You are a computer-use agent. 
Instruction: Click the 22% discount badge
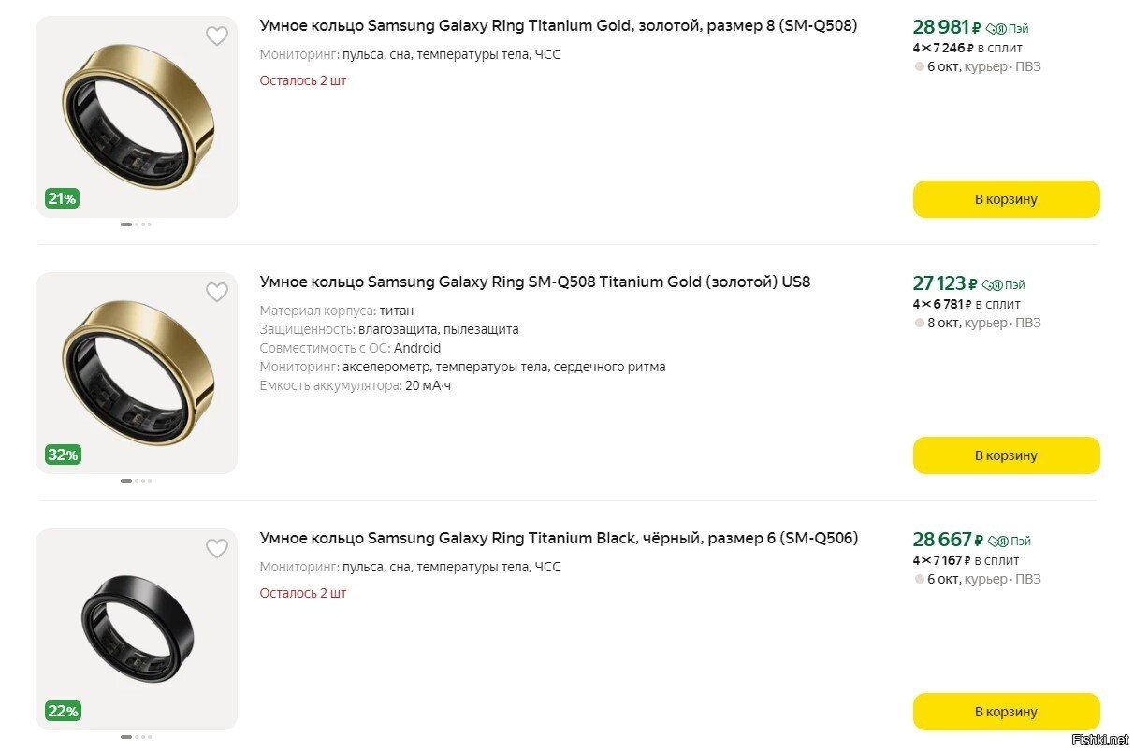coord(63,711)
